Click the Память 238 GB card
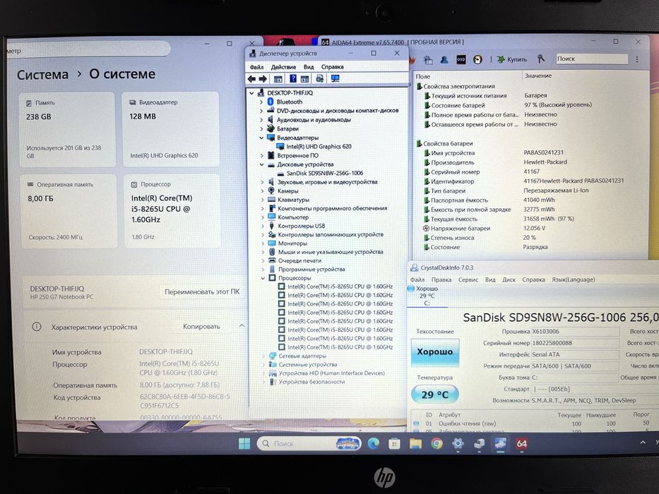 coord(67,129)
